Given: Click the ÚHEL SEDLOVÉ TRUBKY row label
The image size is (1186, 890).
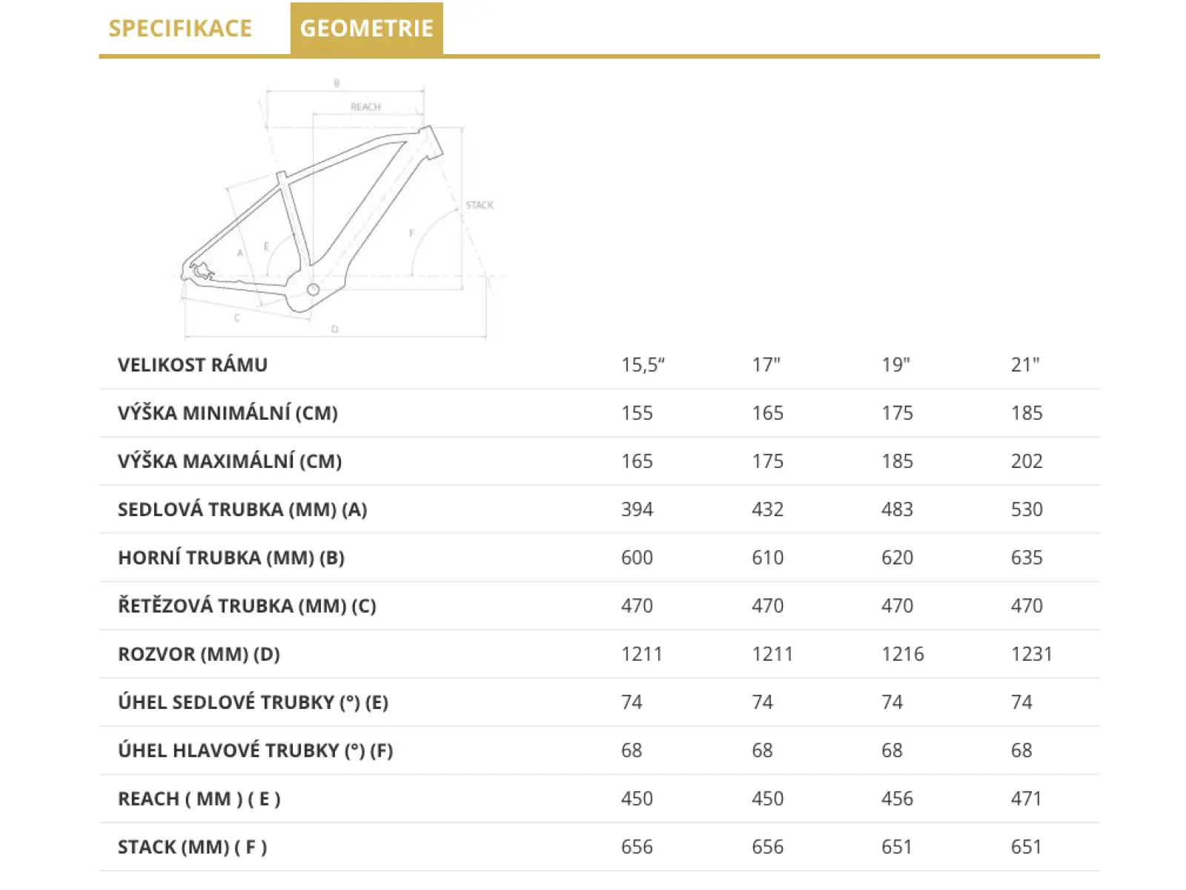Looking at the screenshot, I should (x=253, y=702).
